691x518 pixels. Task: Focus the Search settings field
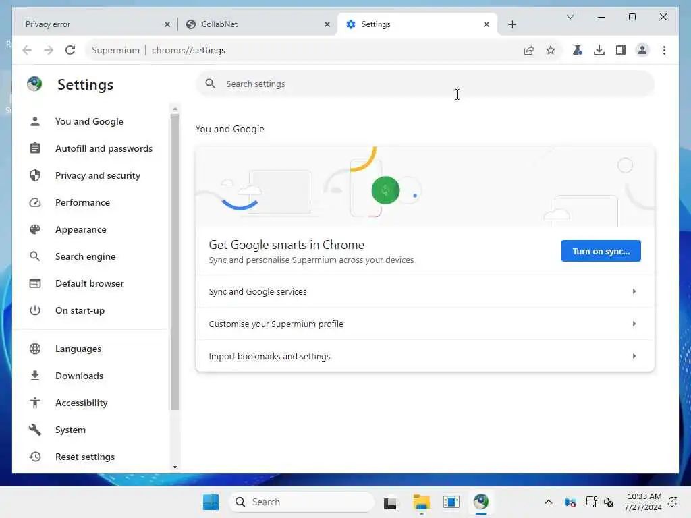pos(425,84)
